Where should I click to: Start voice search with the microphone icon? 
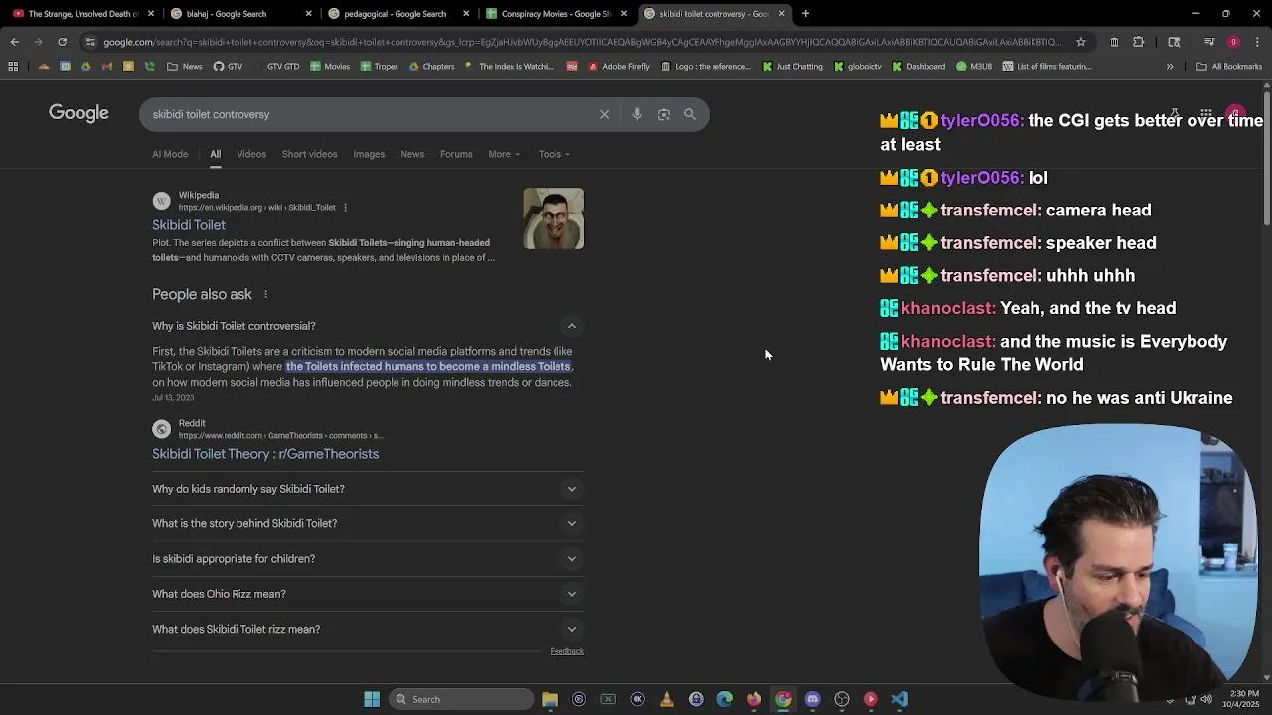[x=637, y=114]
